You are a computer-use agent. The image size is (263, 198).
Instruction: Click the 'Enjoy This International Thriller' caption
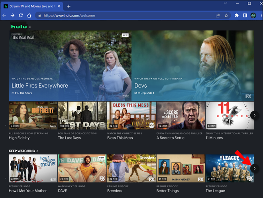229,133
